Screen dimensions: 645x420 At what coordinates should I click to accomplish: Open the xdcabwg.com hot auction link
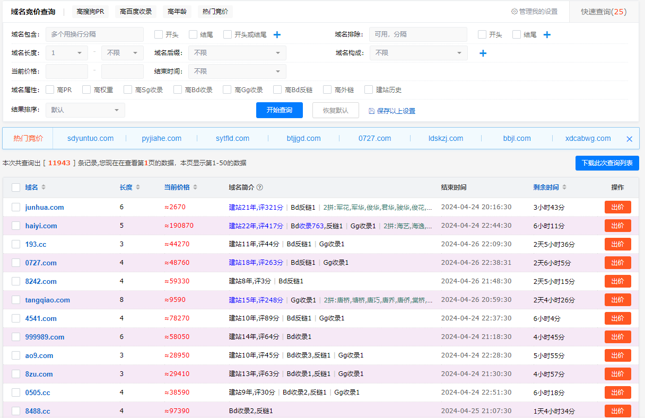tap(588, 138)
